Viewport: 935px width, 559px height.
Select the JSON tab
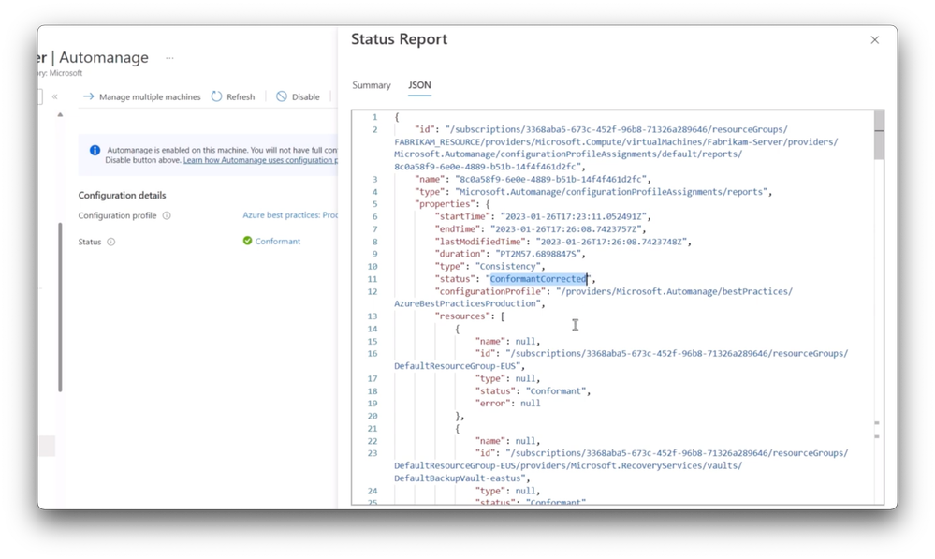[419, 85]
